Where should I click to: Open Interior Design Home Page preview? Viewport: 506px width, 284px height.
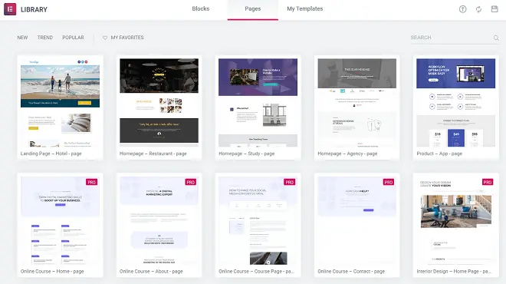pyautogui.click(x=455, y=220)
